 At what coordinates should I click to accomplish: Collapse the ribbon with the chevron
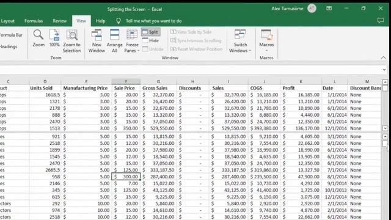tap(383, 57)
